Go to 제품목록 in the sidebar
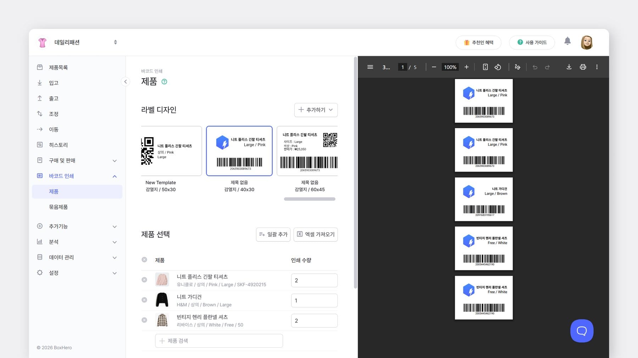Image resolution: width=638 pixels, height=358 pixels. (59, 67)
